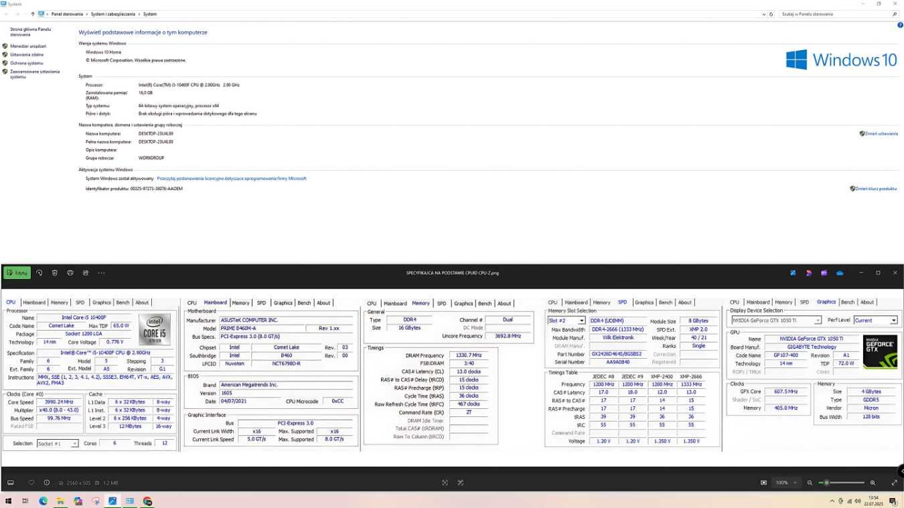The height and width of the screenshot is (508, 904).
Task: Open Ochrona systemu link
Action: [26, 63]
